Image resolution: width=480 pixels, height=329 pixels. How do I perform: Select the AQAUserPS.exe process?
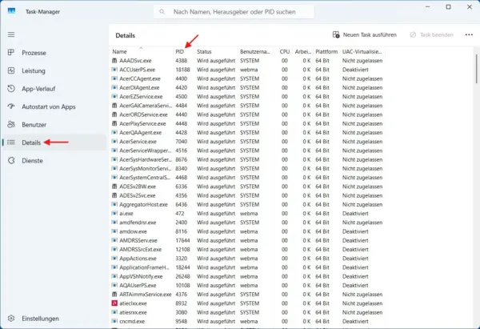coord(247,285)
